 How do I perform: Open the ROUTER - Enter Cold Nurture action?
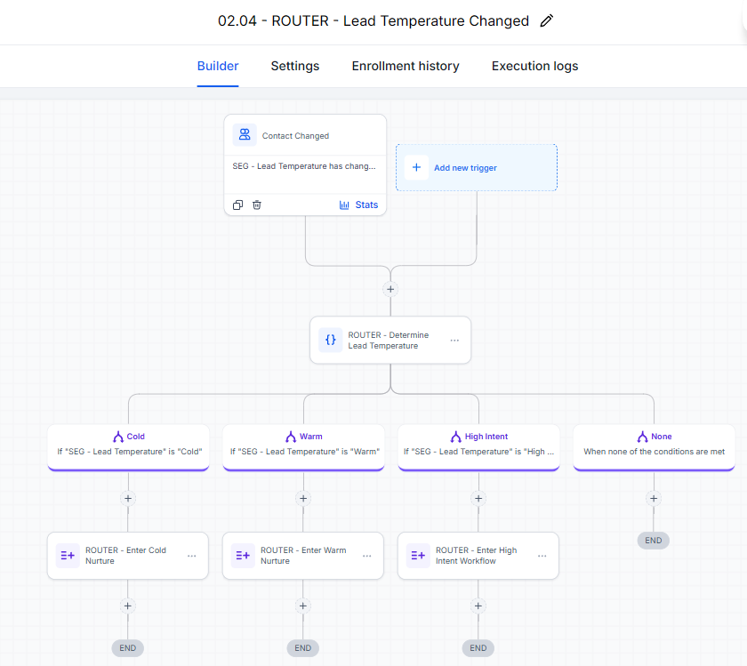click(128, 556)
